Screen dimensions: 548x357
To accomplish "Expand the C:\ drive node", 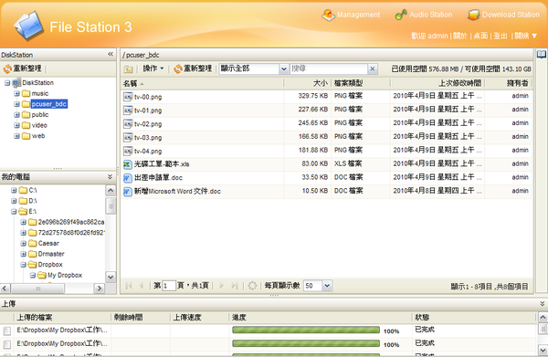I will tap(14, 191).
